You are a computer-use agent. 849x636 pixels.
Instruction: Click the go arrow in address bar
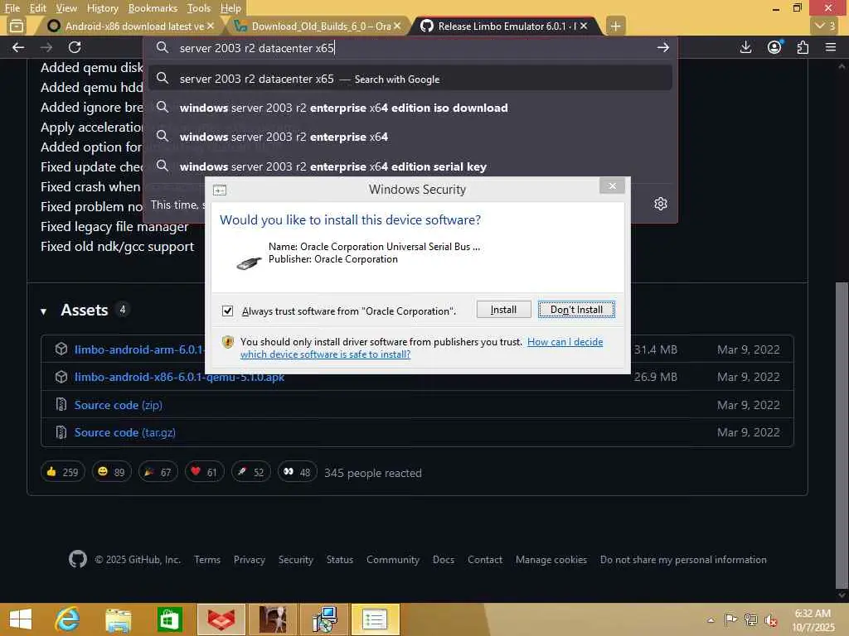[662, 47]
